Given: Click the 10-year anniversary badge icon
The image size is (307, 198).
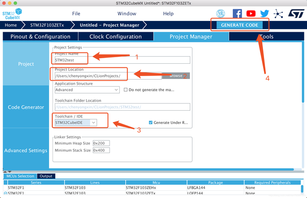Looking at the screenshot, I should point(221,13).
